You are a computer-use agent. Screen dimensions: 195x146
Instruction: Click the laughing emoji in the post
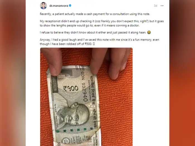[x=149, y=33]
